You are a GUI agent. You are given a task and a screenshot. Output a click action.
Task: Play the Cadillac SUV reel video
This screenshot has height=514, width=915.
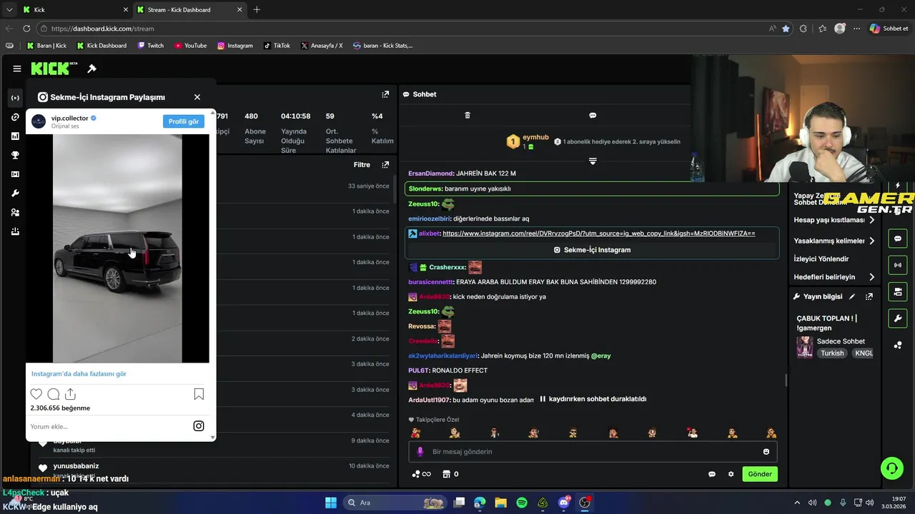117,248
